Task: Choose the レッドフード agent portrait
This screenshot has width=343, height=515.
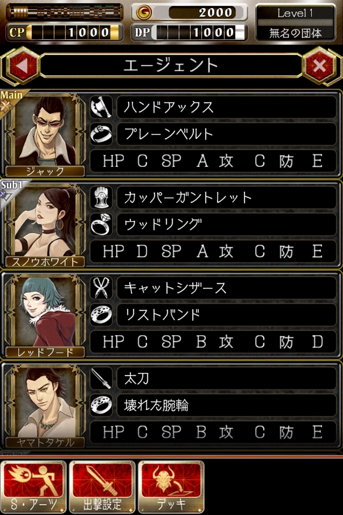Action: [x=45, y=315]
